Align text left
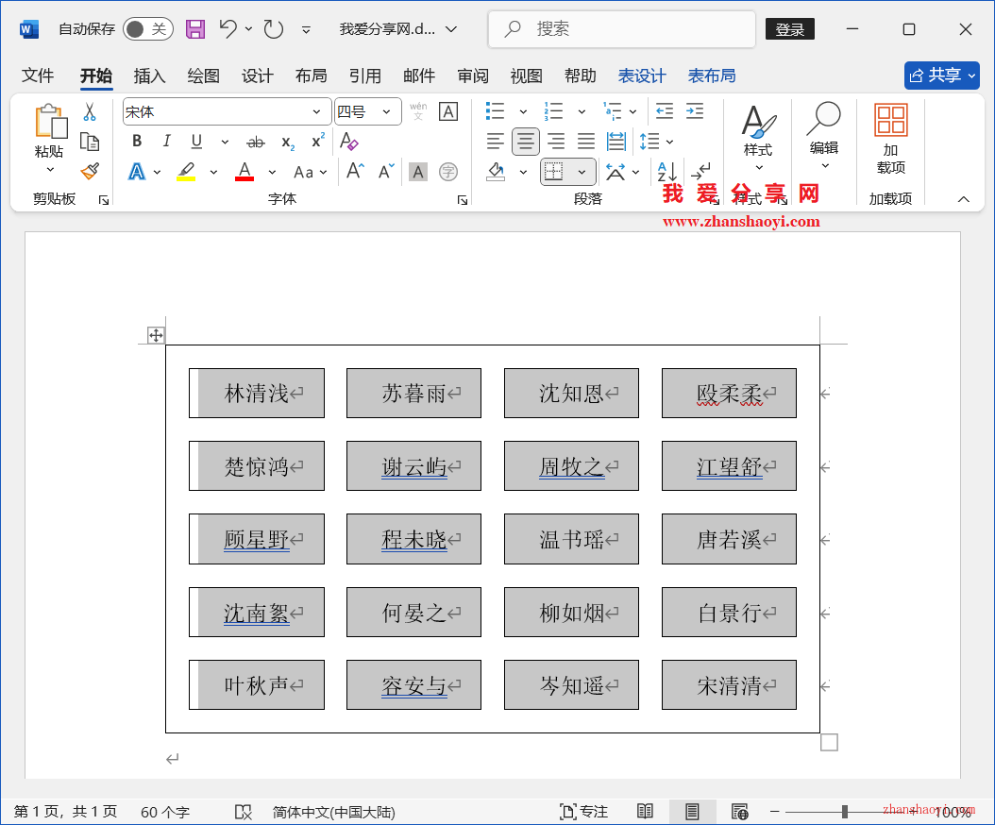995x825 pixels. 495,142
